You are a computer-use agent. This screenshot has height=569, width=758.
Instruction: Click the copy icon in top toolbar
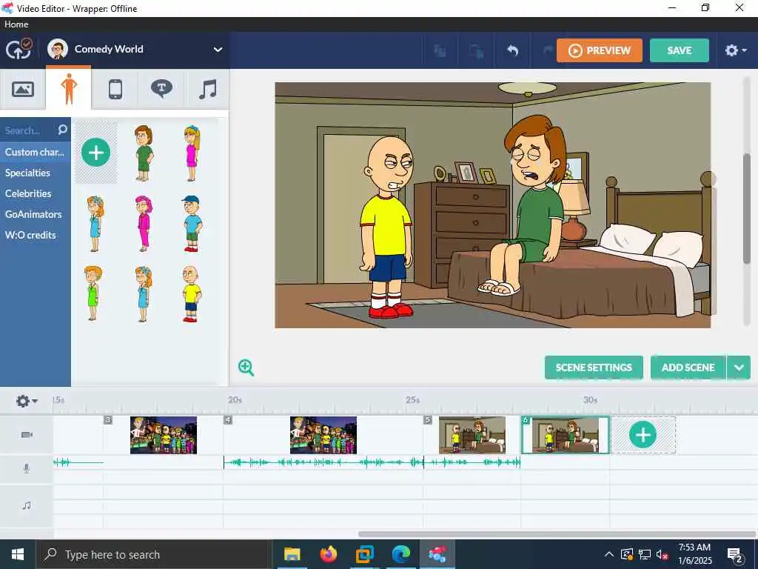point(440,50)
